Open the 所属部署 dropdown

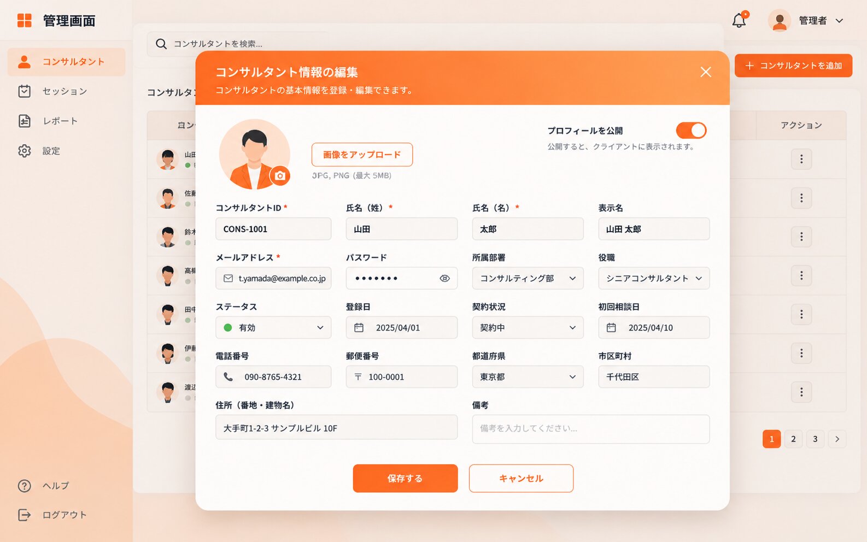[x=528, y=278]
